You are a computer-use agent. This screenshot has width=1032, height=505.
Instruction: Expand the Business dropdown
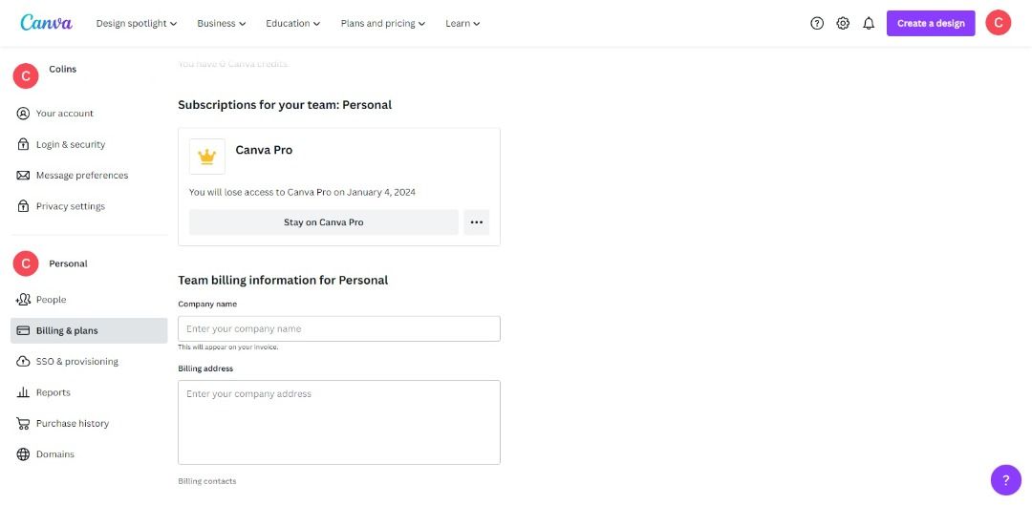tap(222, 23)
